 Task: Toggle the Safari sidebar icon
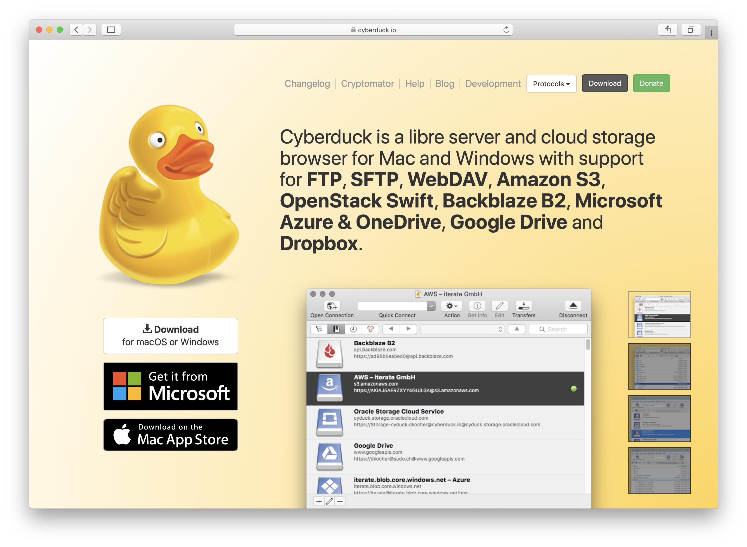[x=111, y=30]
